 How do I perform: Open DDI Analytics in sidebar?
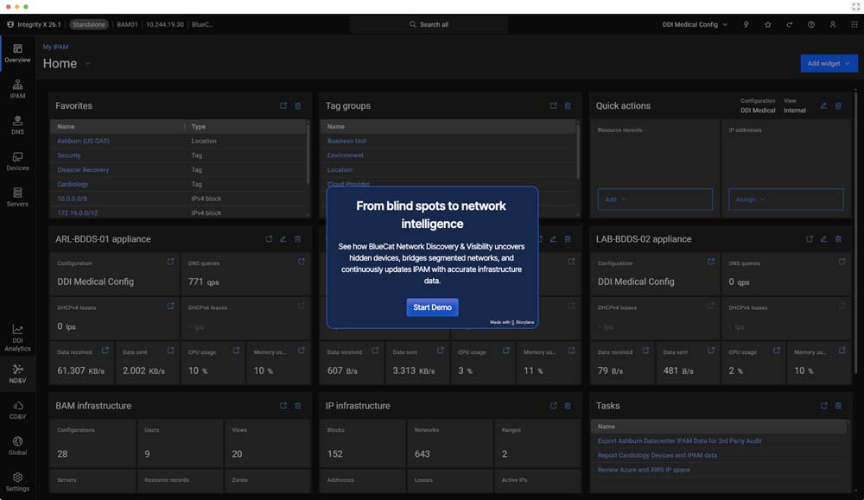click(x=17, y=338)
